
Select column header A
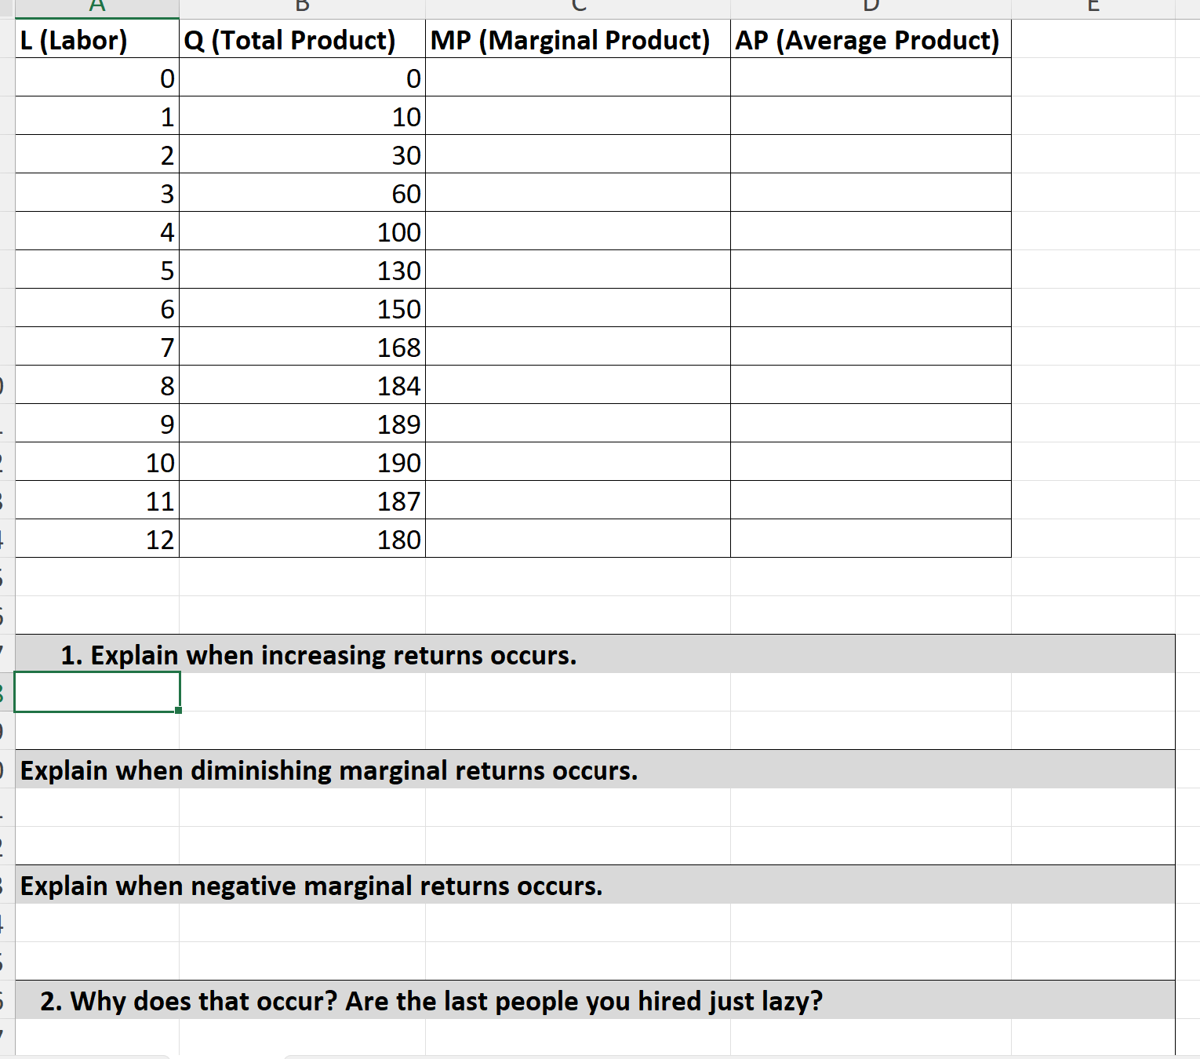96,6
